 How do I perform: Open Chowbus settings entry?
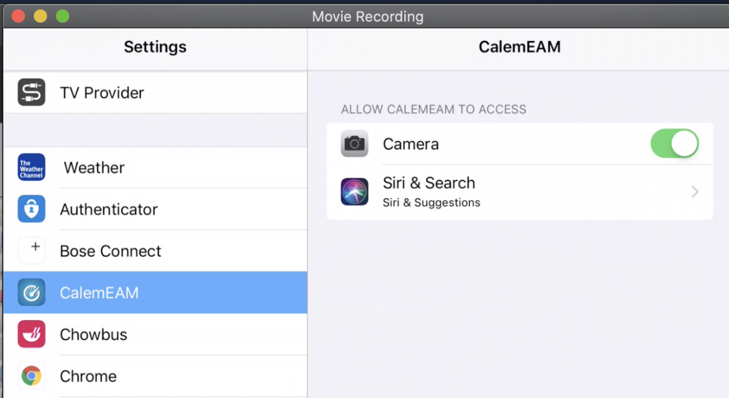(155, 334)
